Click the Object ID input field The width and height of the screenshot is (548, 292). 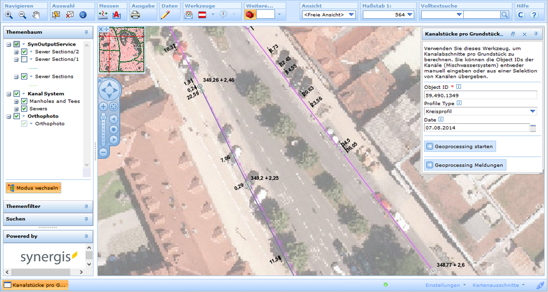pyautogui.click(x=480, y=95)
